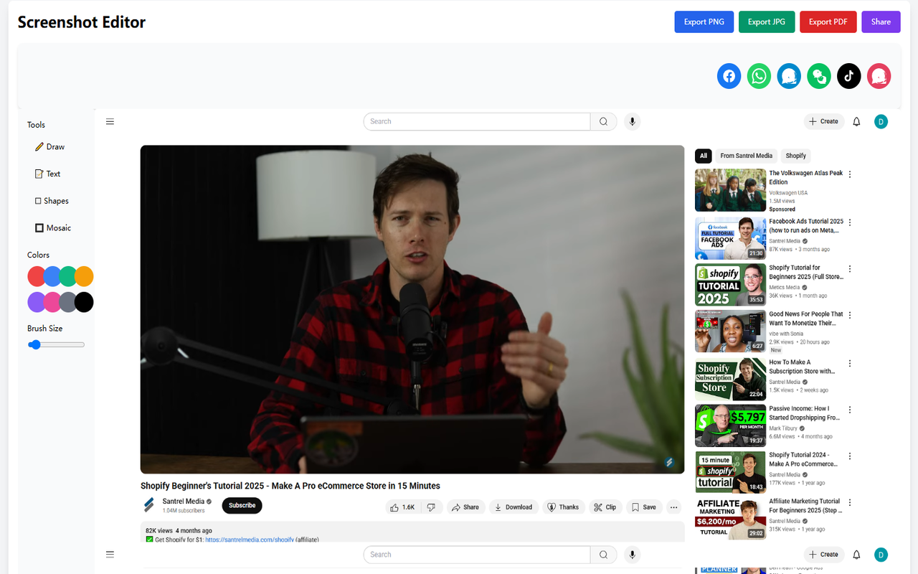Click the Save button under the video
Viewport: 918px width, 574px height.
pyautogui.click(x=643, y=507)
